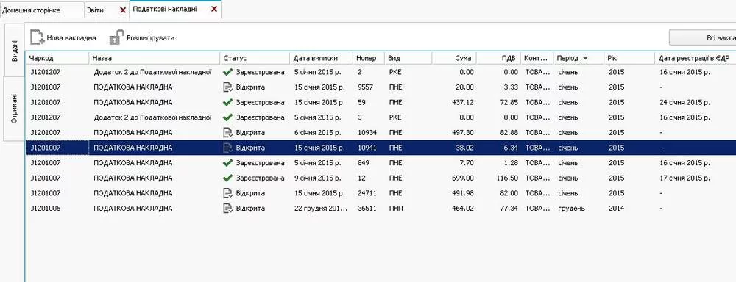Click green checkmark on invoice number 849

(x=227, y=163)
